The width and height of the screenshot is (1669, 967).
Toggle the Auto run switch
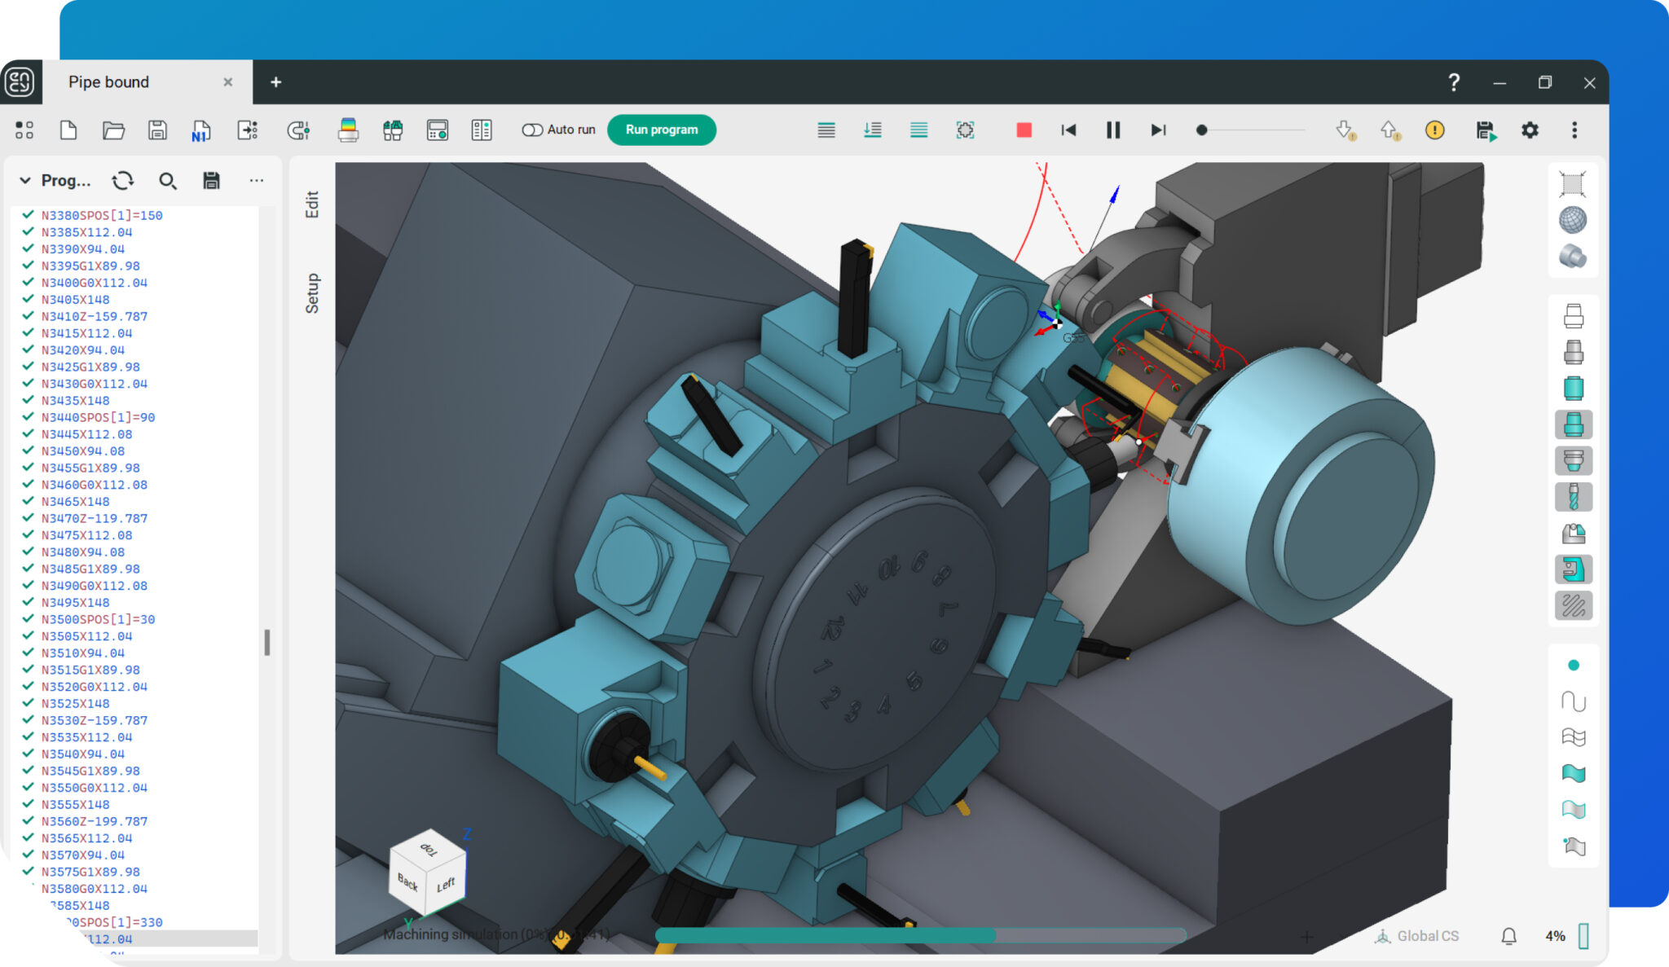click(532, 130)
